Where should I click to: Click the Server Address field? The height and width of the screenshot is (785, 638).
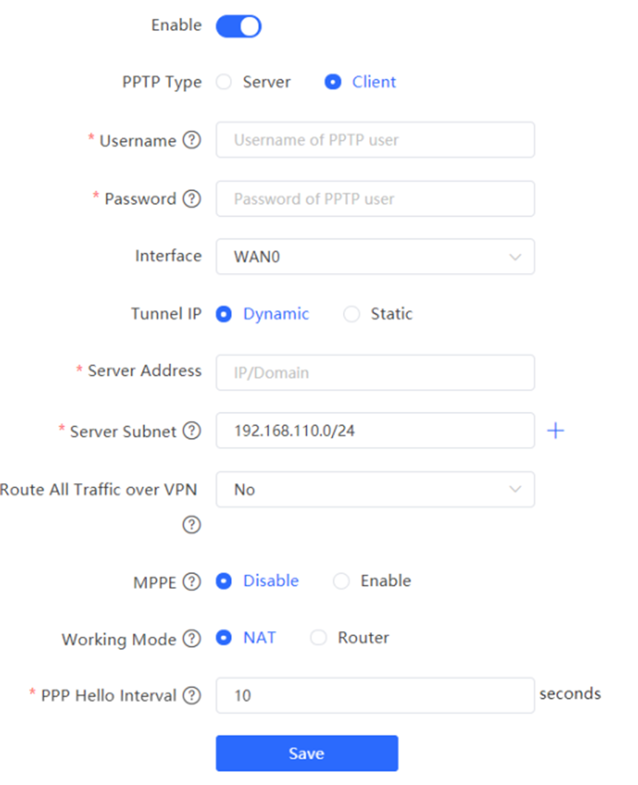coord(375,372)
